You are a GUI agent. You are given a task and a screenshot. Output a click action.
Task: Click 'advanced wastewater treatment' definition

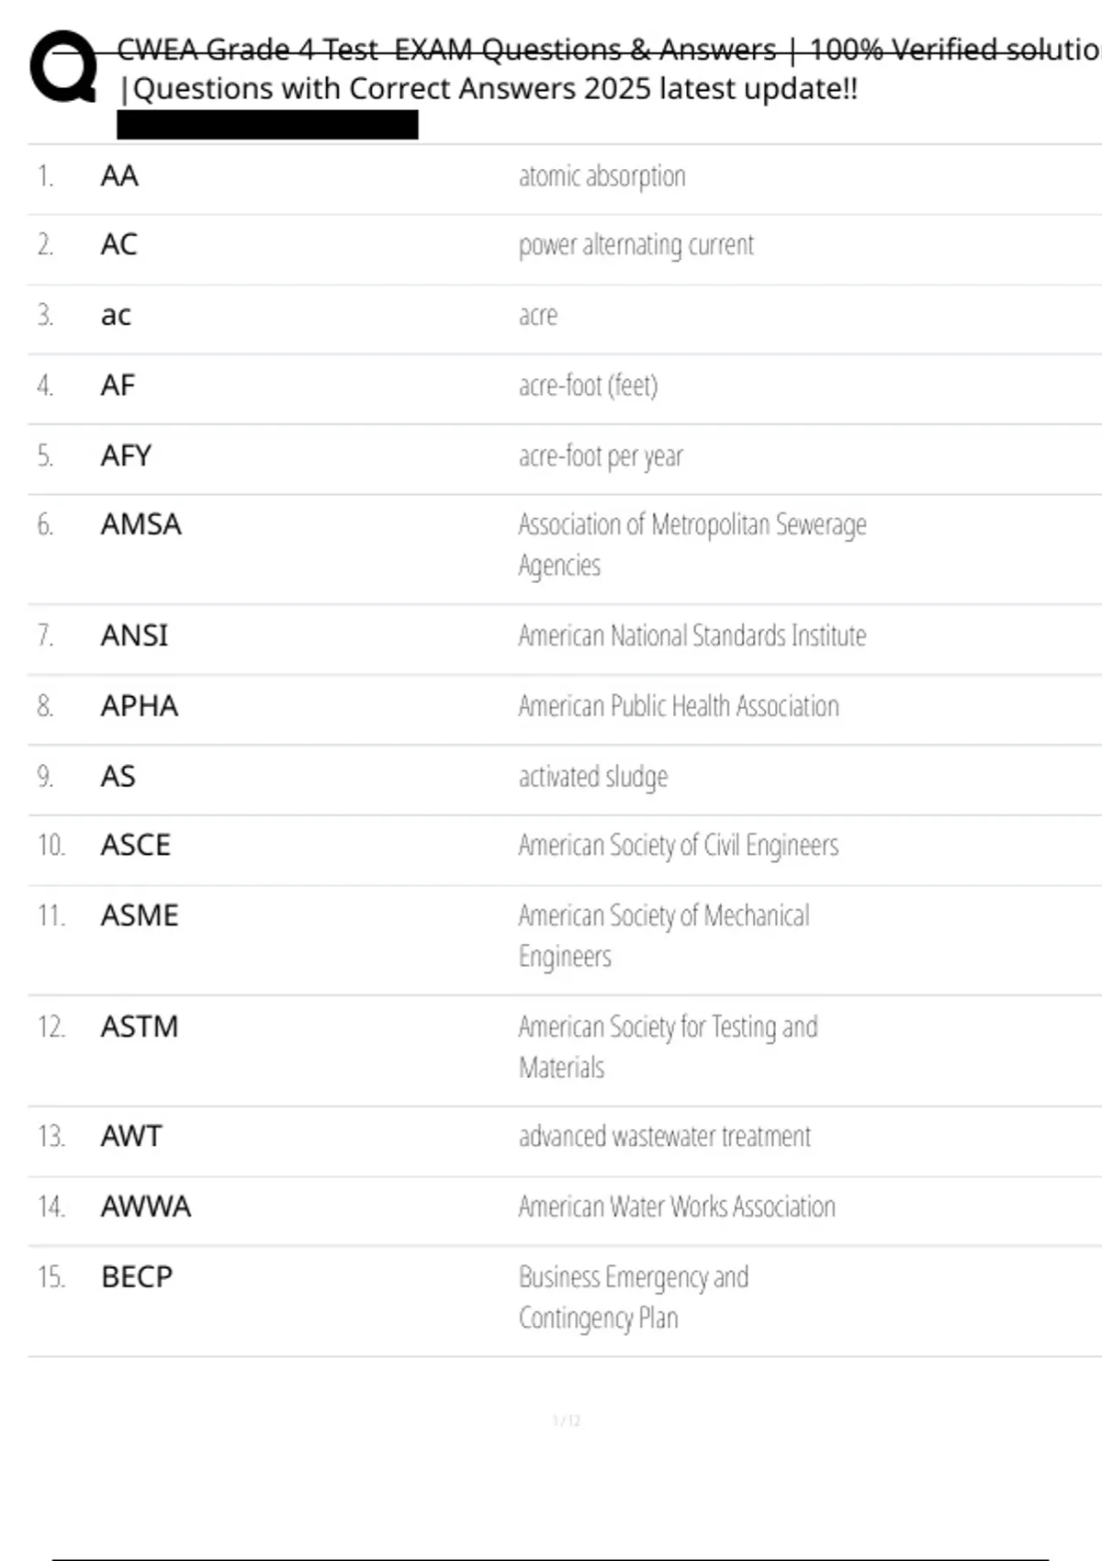pos(664,1137)
